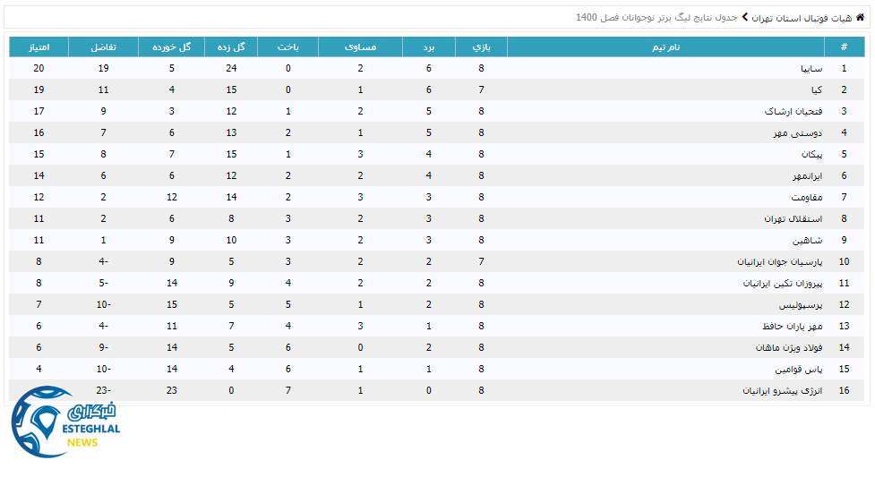Image resolution: width=875 pixels, height=477 pixels.
Task: Click the بازی column header
Action: coord(481,47)
